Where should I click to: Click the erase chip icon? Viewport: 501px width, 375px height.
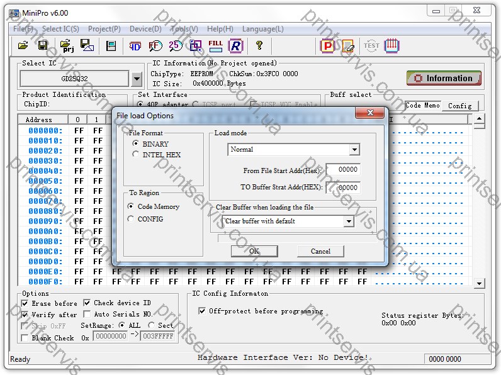click(348, 46)
